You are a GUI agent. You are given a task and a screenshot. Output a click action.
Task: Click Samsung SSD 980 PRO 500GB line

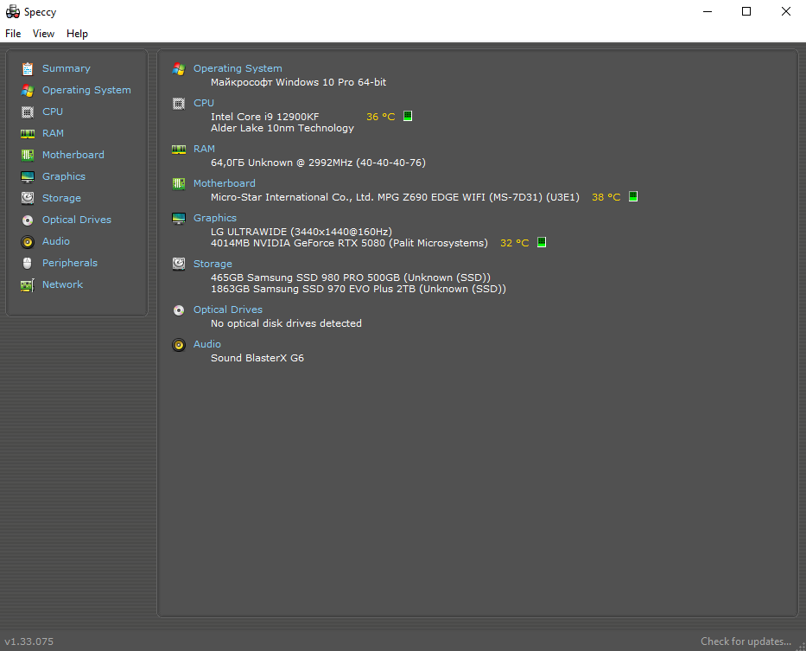(351, 278)
